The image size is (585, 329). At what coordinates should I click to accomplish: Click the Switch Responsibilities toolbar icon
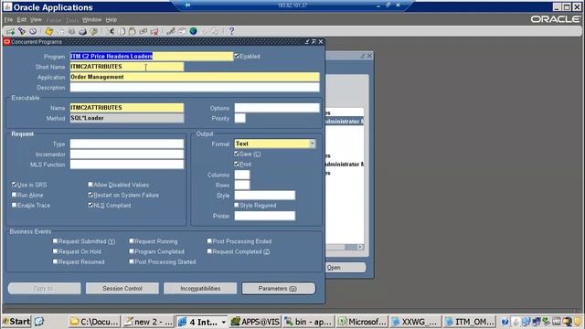(x=71, y=31)
